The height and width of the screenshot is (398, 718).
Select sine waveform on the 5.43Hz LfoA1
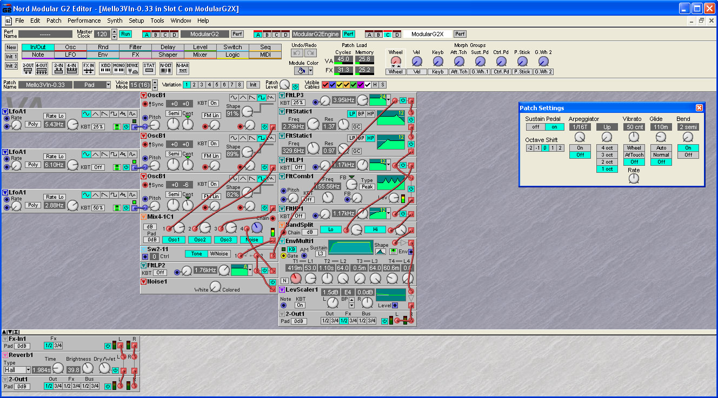click(86, 113)
